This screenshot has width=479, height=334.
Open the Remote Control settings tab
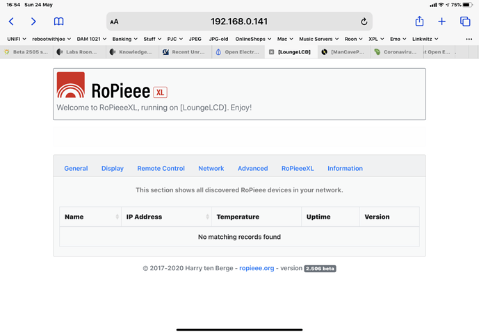(161, 168)
